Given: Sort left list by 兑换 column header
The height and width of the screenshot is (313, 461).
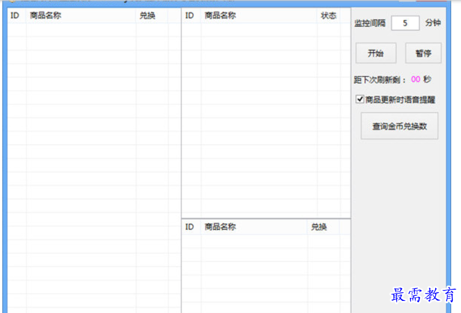Looking at the screenshot, I should coord(152,16).
